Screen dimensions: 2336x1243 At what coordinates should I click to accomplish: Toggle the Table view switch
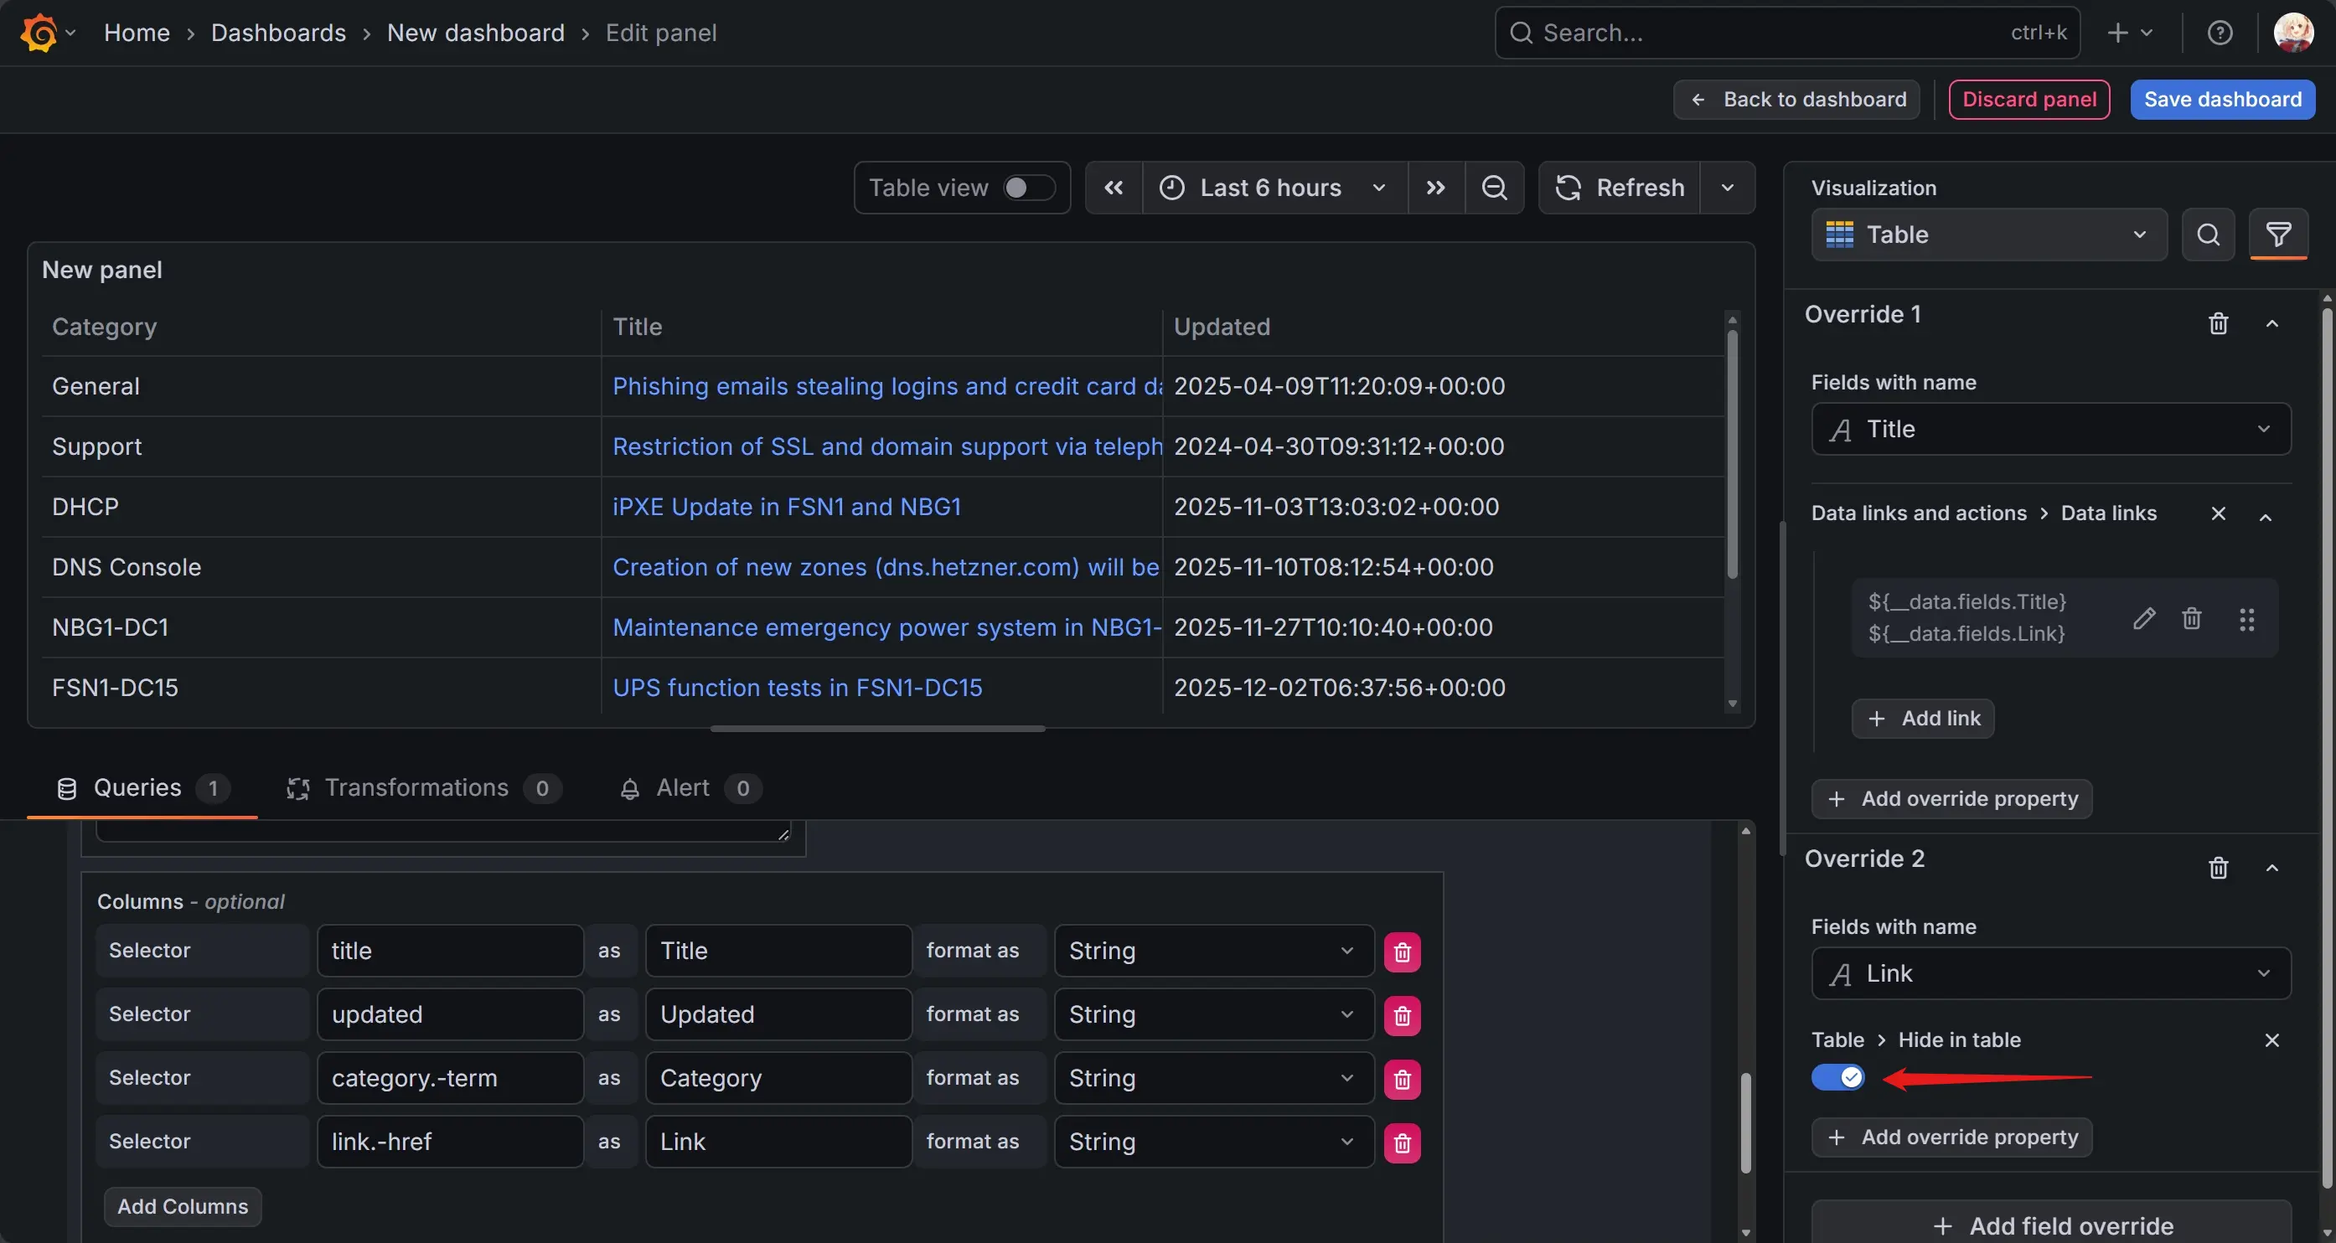pos(1028,188)
